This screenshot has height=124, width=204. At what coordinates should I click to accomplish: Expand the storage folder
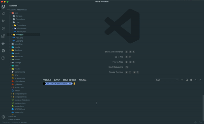pyautogui.click(x=18, y=63)
